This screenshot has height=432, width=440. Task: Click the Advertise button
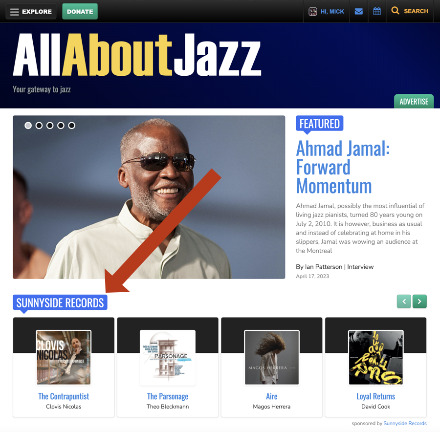point(414,101)
